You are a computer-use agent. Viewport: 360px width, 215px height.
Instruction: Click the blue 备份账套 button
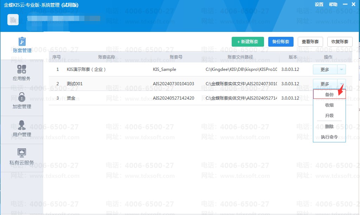(x=281, y=42)
